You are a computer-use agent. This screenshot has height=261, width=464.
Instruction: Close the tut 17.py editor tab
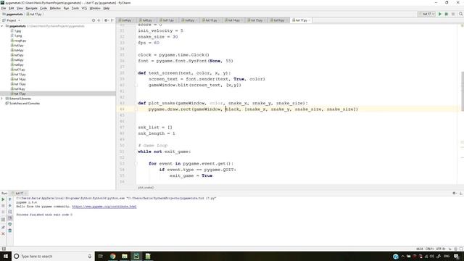pos(310,20)
